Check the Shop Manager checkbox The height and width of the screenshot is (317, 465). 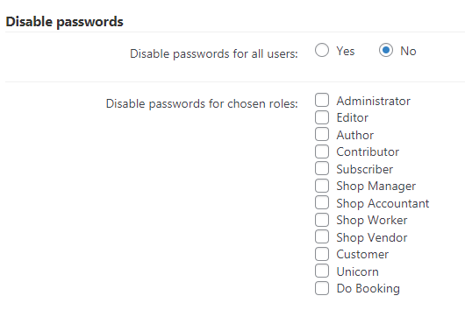(x=322, y=186)
